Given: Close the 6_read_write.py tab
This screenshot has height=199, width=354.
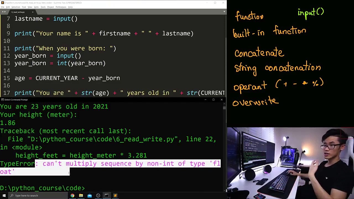Looking at the screenshot, I should click(x=32, y=12).
